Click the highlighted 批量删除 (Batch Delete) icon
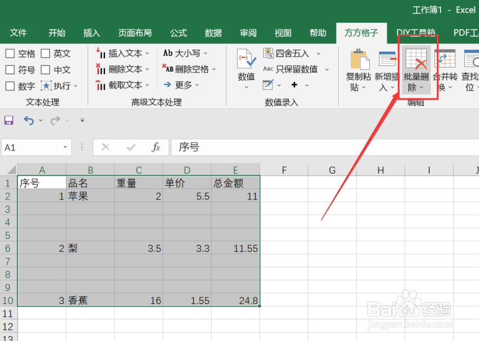 (x=416, y=59)
